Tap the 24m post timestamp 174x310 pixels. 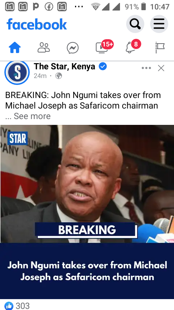click(x=40, y=76)
